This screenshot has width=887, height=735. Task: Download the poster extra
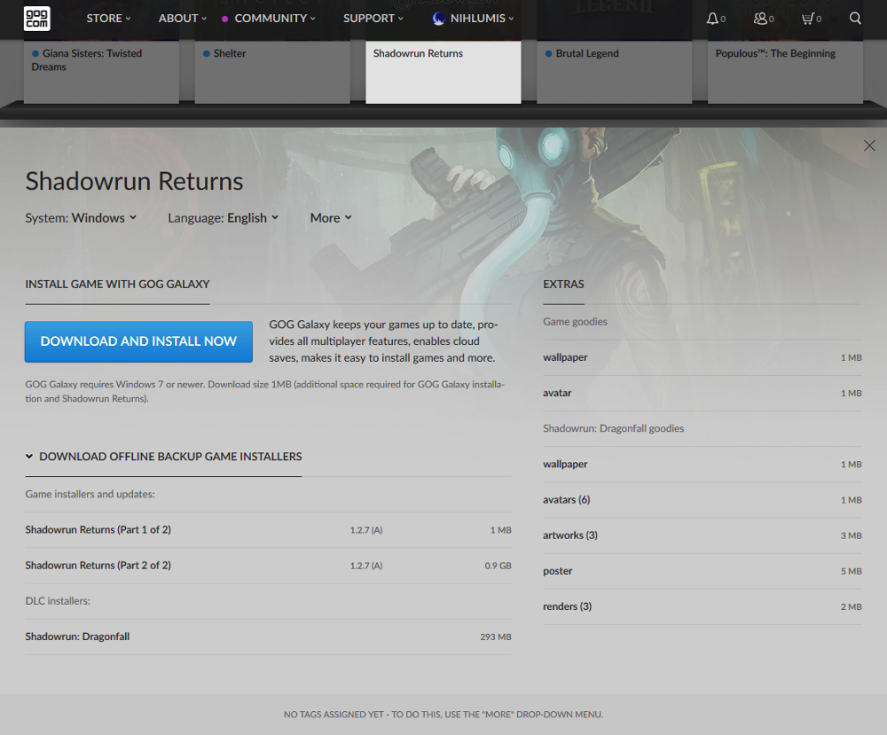click(702, 571)
